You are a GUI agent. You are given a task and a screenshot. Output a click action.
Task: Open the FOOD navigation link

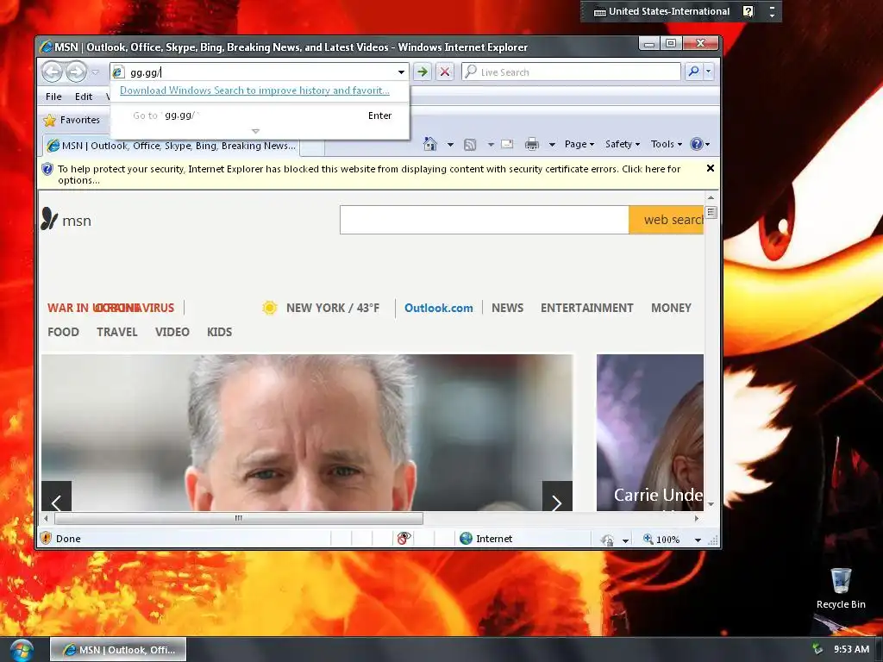coord(63,332)
